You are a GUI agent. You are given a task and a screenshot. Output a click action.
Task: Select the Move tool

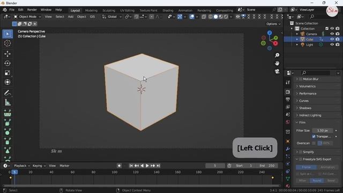8,54
